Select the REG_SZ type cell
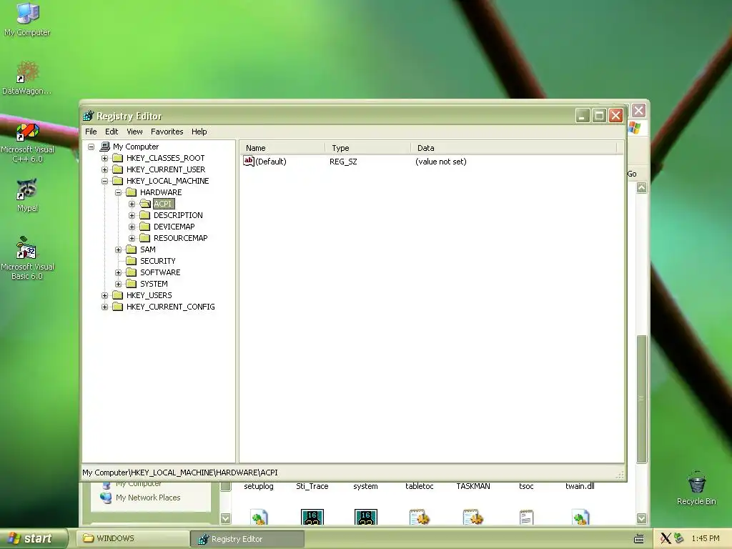The image size is (732, 549). point(343,162)
